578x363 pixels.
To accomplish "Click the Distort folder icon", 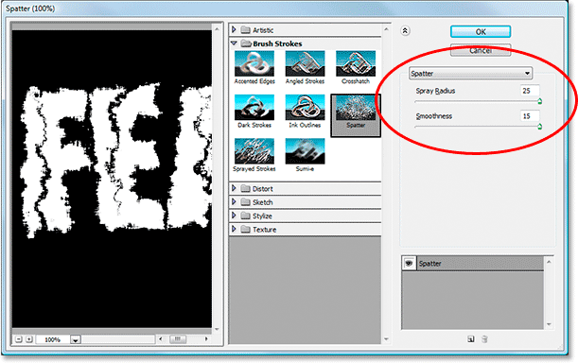I will click(246, 188).
